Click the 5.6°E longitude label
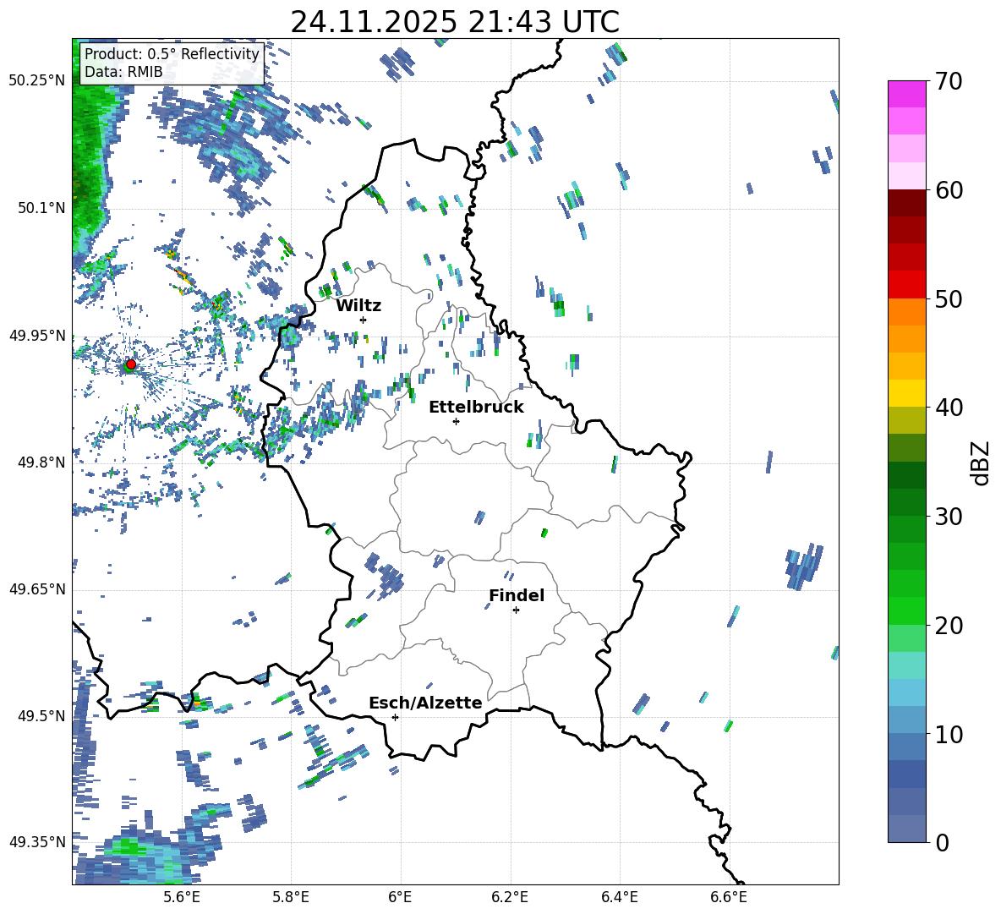 pos(182,897)
